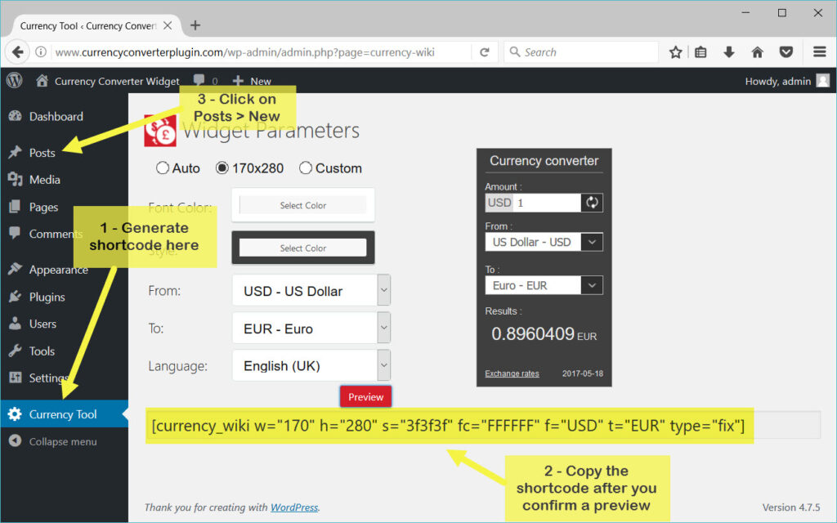Visit site via the home icon
837x523 pixels.
[x=42, y=81]
